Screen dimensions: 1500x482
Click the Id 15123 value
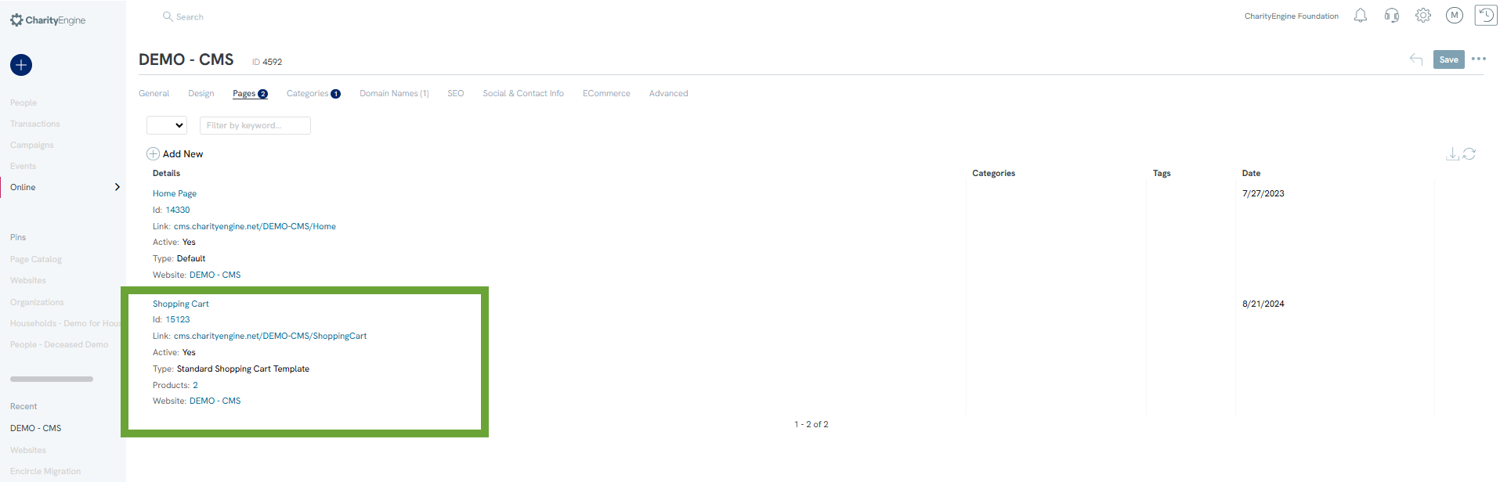pos(178,319)
